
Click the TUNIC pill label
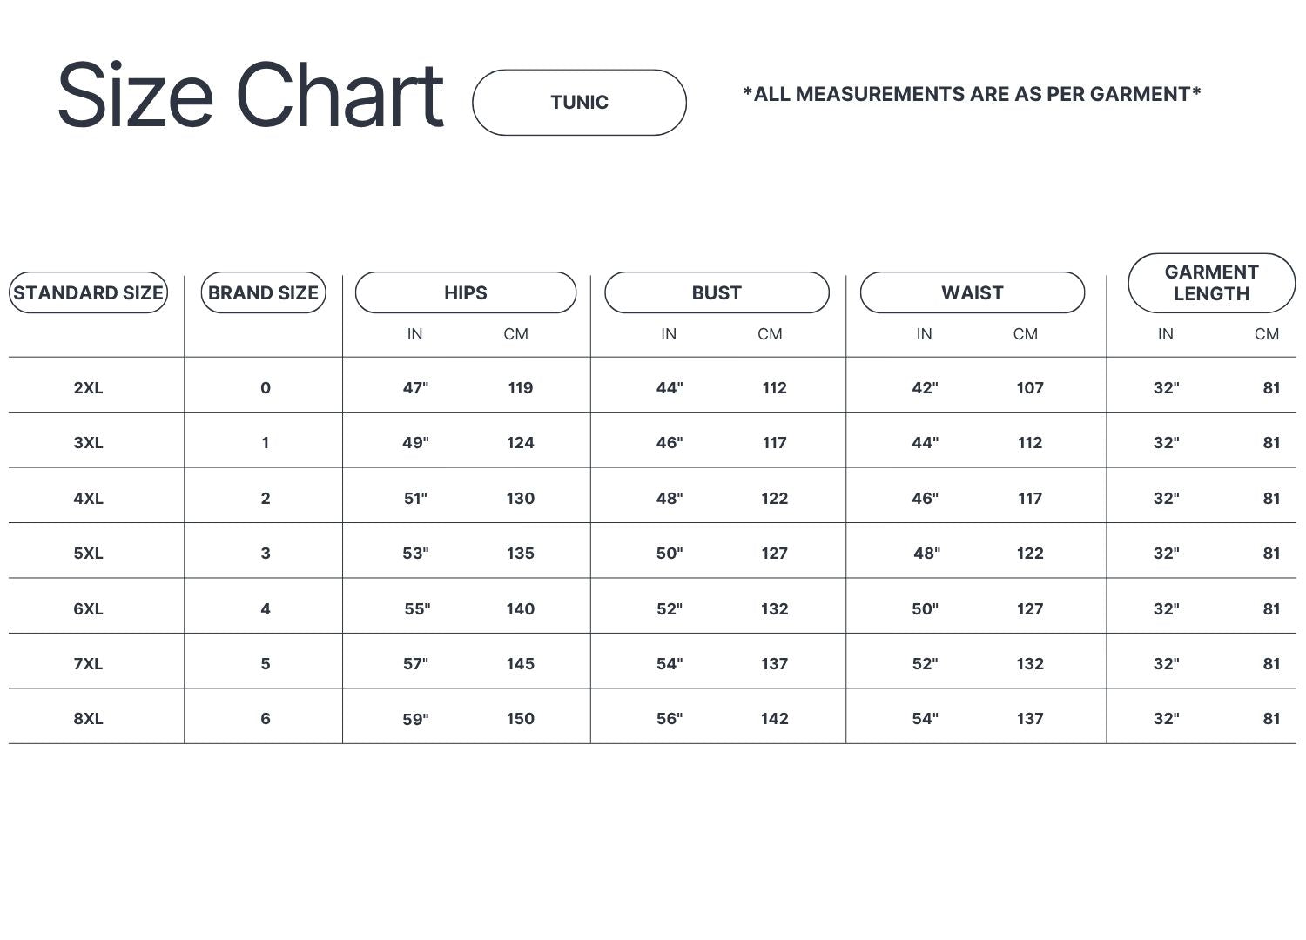[579, 103]
